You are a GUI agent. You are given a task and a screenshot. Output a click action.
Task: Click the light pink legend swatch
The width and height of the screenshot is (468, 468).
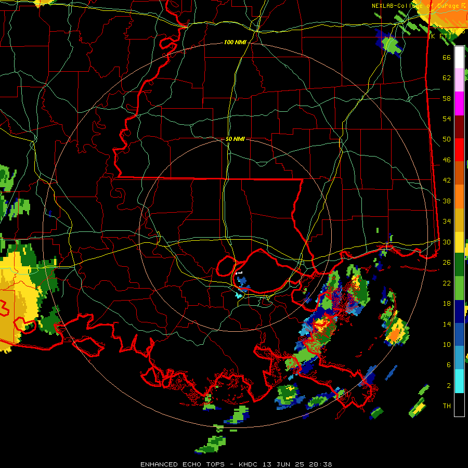[459, 80]
